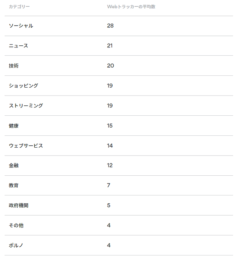The width and height of the screenshot is (237, 259).
Task: Select the ニュース category cell
Action: coord(19,46)
